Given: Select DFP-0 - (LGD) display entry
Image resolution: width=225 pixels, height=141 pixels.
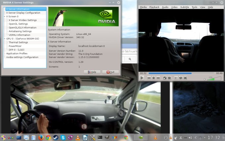Looking at the screenshot, I should click(x=17, y=50).
